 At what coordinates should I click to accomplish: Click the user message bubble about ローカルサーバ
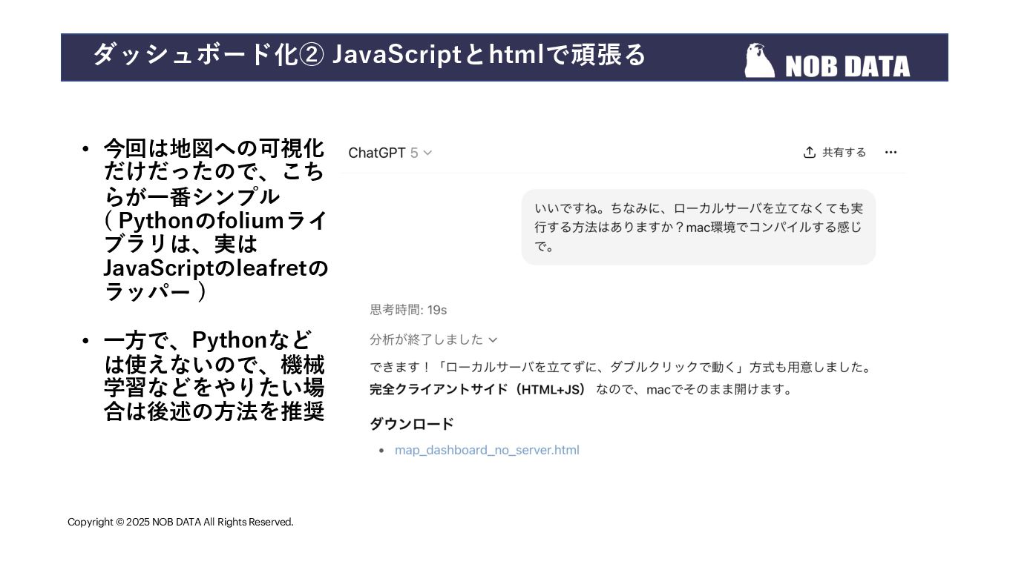coord(698,227)
